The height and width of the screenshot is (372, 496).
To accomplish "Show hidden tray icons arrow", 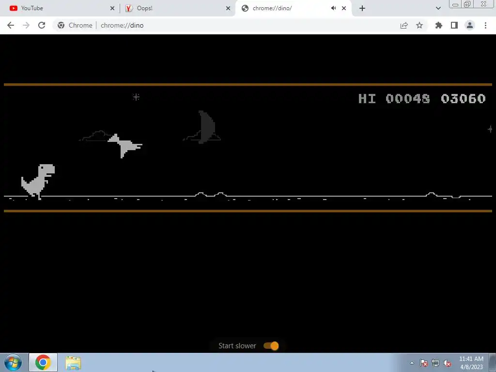I will click(412, 363).
